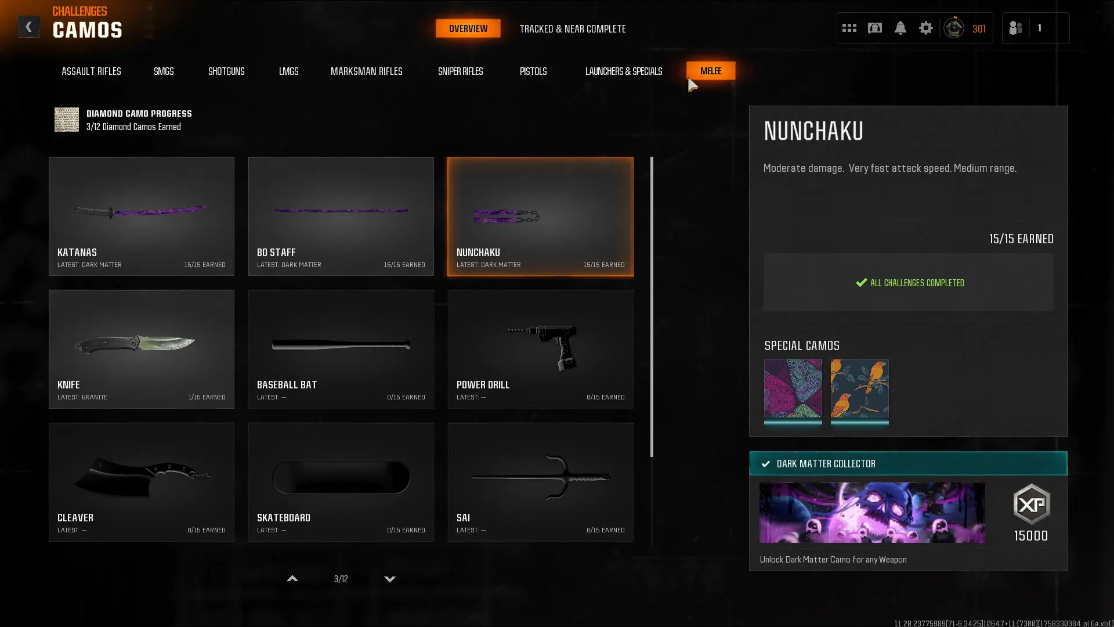Click the back arrow beside Camos title
This screenshot has width=1114, height=627.
click(x=28, y=27)
